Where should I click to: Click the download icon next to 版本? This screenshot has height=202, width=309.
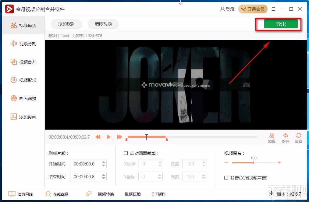[x=271, y=194]
